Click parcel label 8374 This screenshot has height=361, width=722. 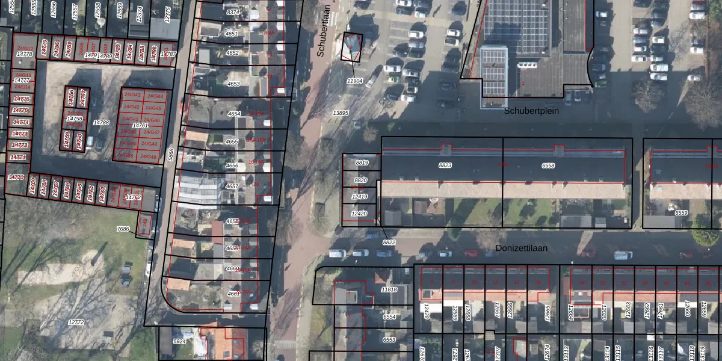coord(233,13)
